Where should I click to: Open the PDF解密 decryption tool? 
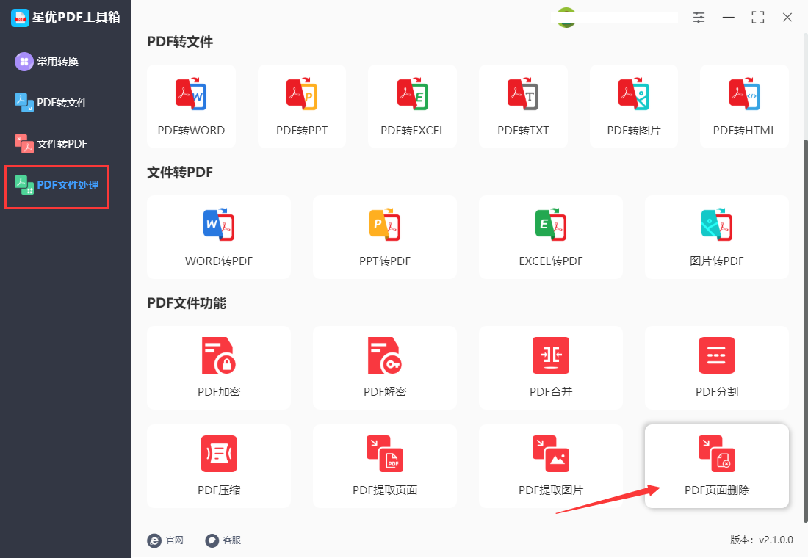pyautogui.click(x=385, y=368)
